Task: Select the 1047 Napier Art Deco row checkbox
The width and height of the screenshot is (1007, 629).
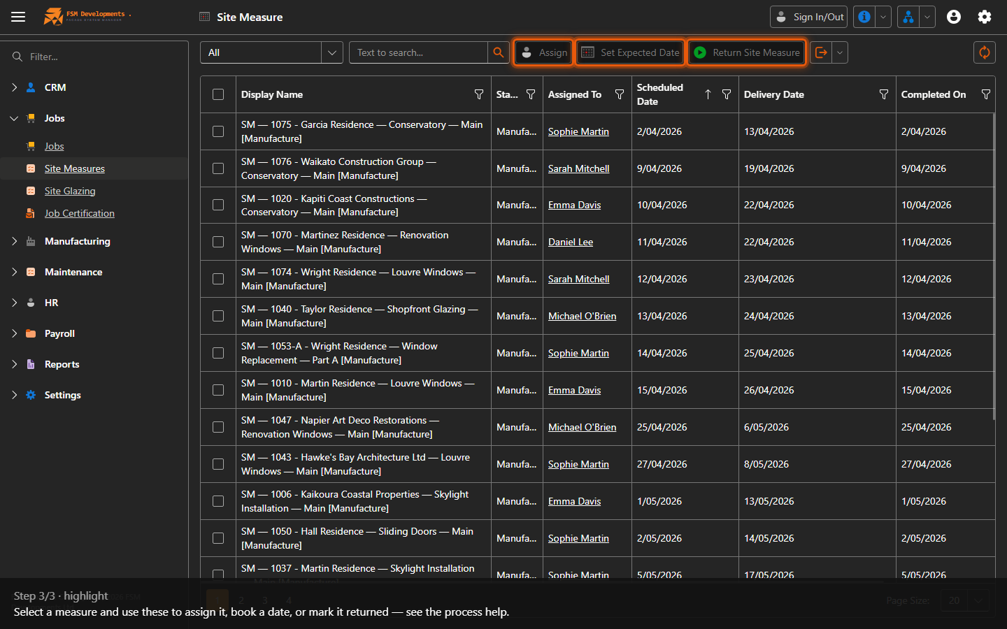Action: point(218,427)
